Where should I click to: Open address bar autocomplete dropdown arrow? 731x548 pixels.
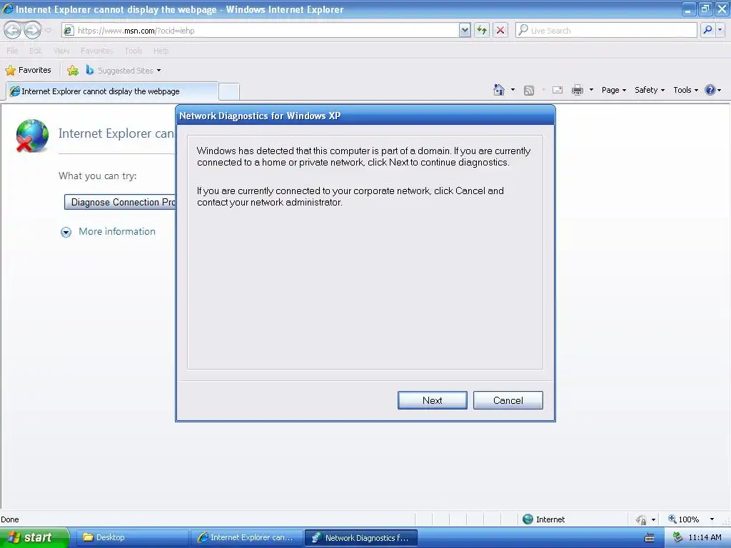pyautogui.click(x=464, y=31)
